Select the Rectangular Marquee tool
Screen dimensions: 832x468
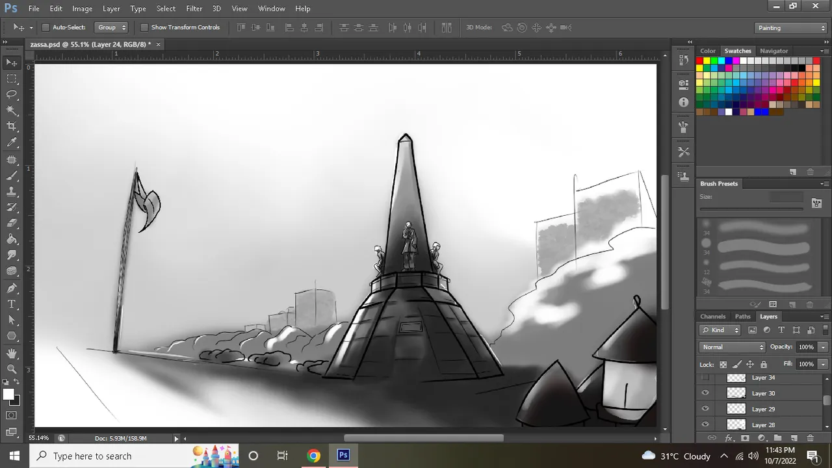tap(12, 79)
